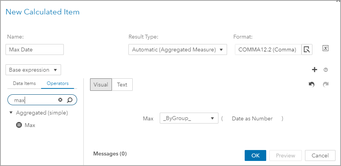The image size is (341, 166).
Task: Select the Operators tab
Action: (x=58, y=83)
